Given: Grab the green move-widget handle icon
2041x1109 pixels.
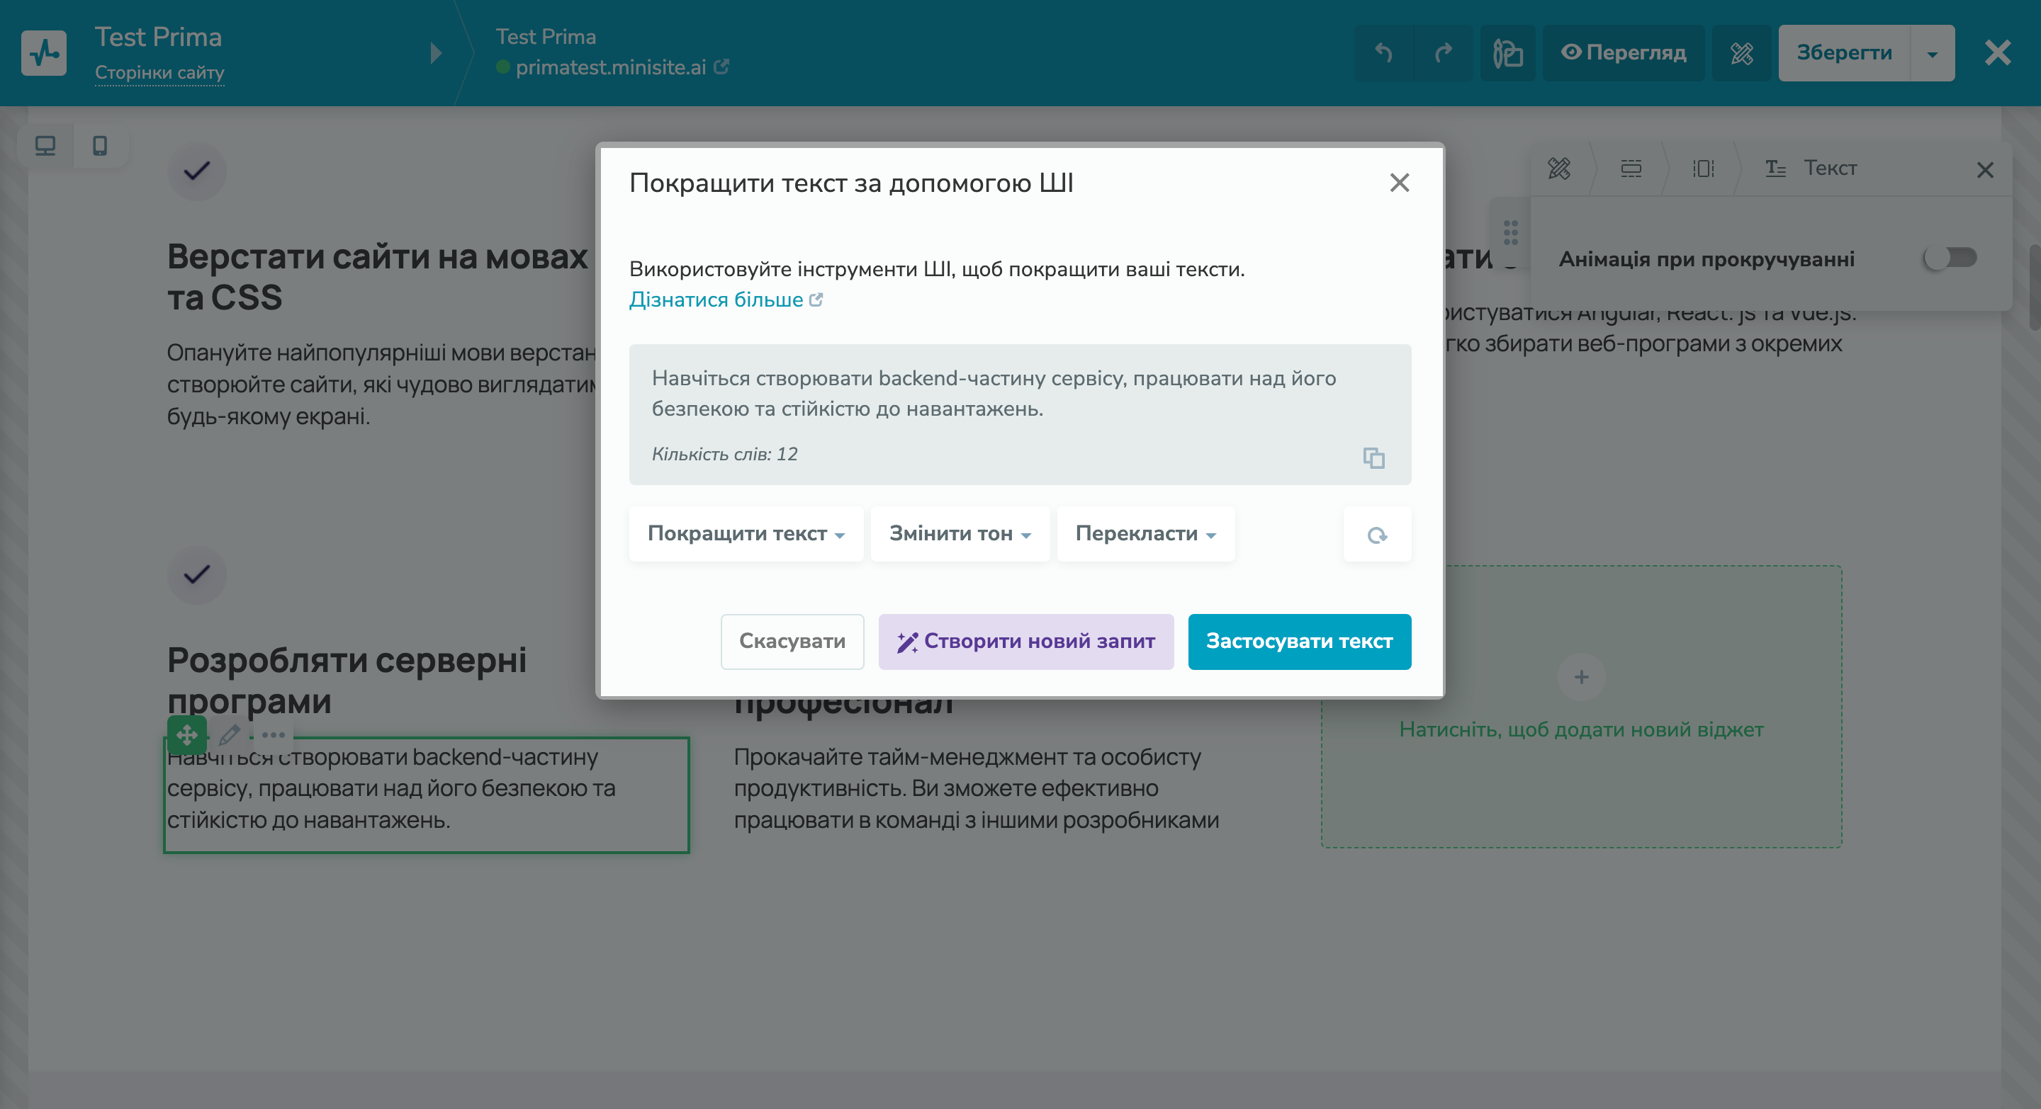Looking at the screenshot, I should click(x=186, y=735).
